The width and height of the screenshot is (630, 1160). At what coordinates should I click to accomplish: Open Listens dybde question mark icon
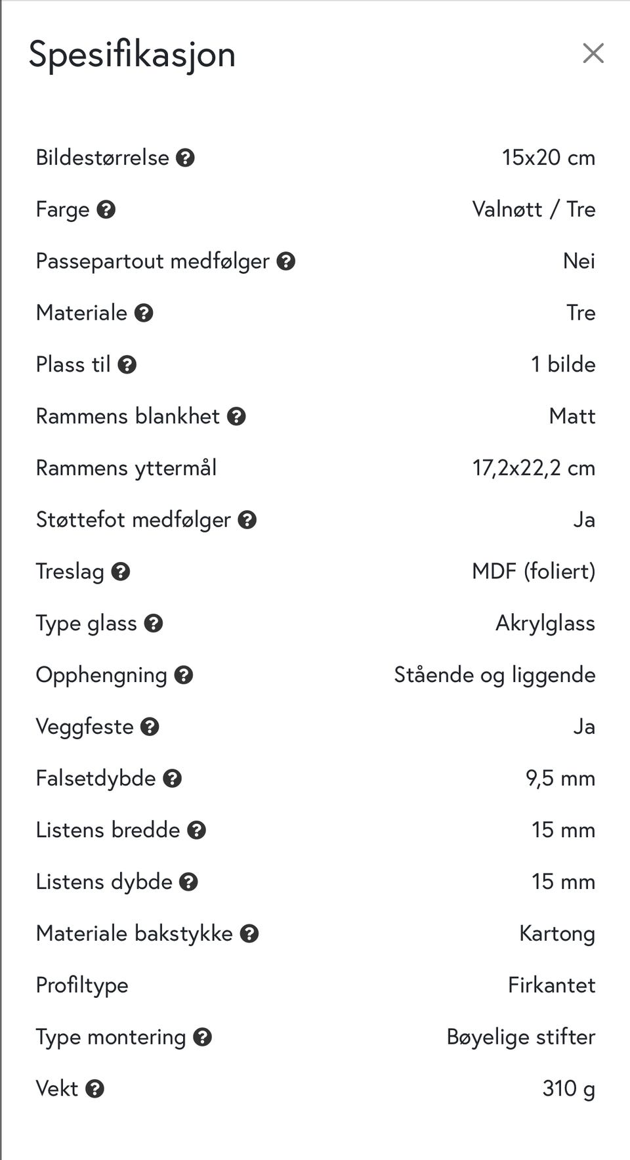point(189,882)
